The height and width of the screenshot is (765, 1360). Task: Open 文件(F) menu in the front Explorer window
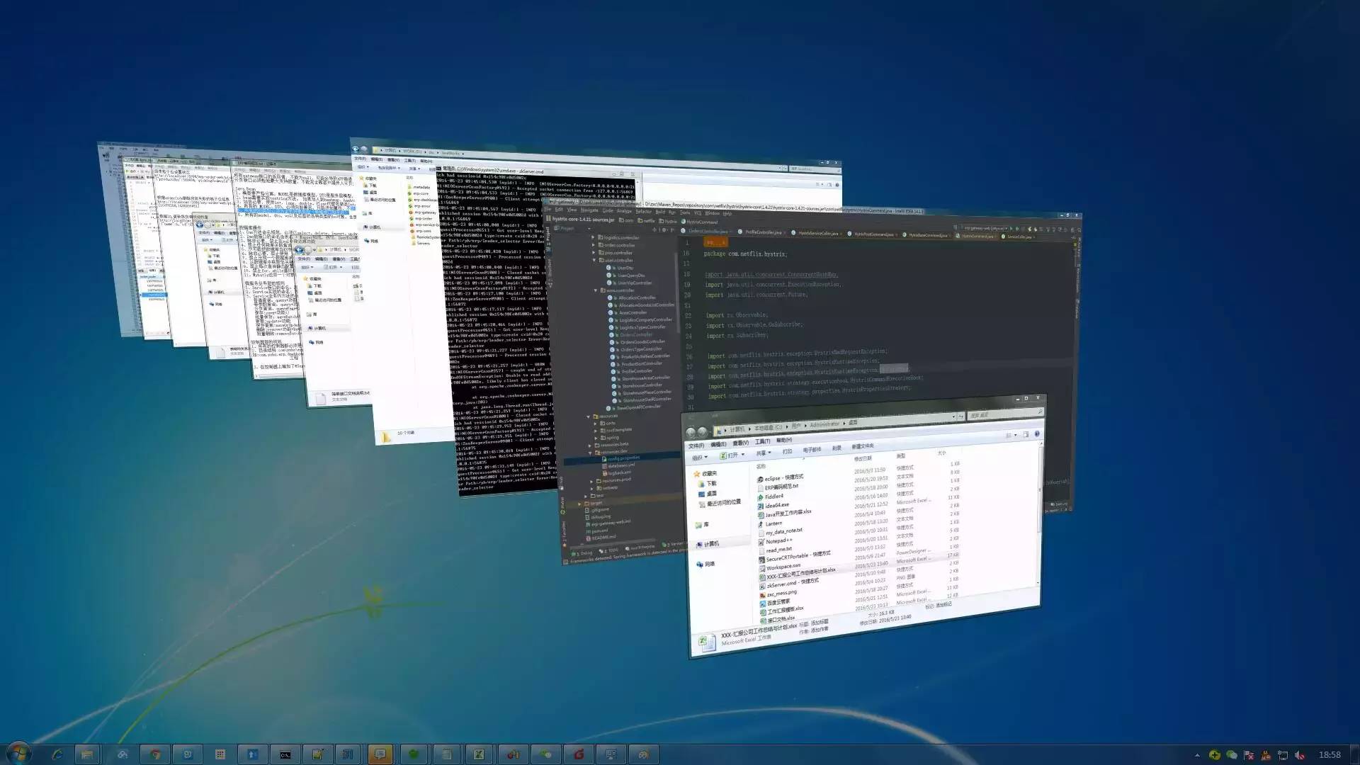pyautogui.click(x=696, y=446)
